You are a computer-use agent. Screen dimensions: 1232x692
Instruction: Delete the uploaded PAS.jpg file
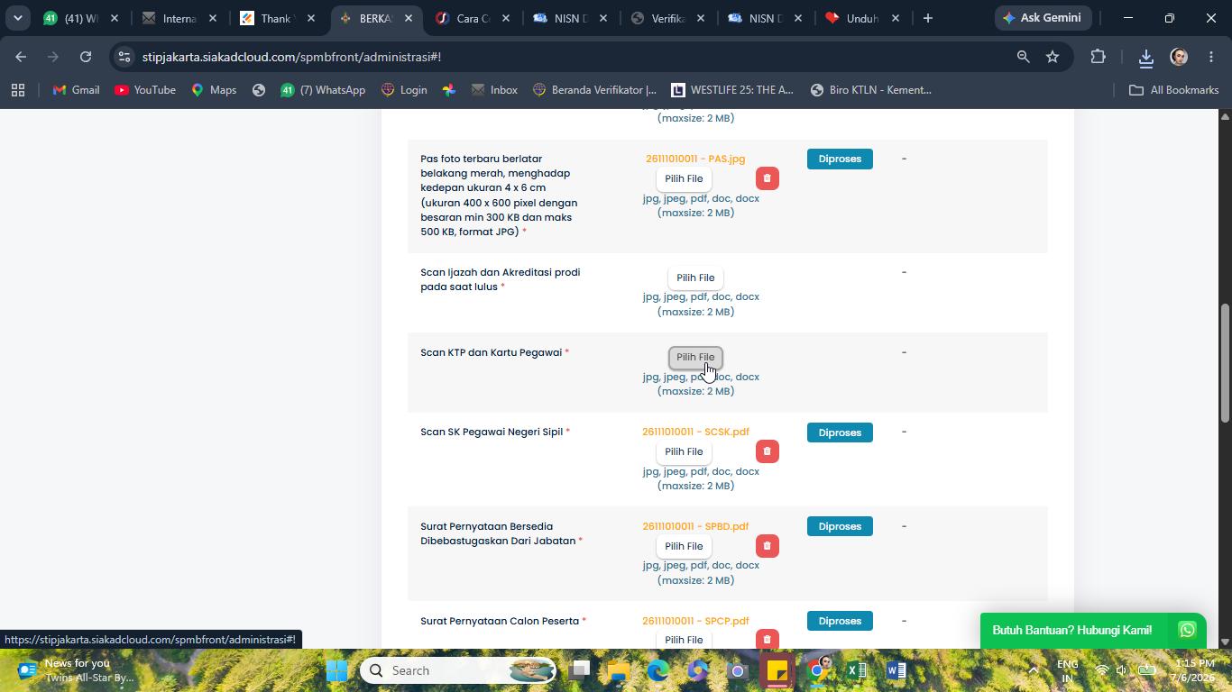[767, 178]
